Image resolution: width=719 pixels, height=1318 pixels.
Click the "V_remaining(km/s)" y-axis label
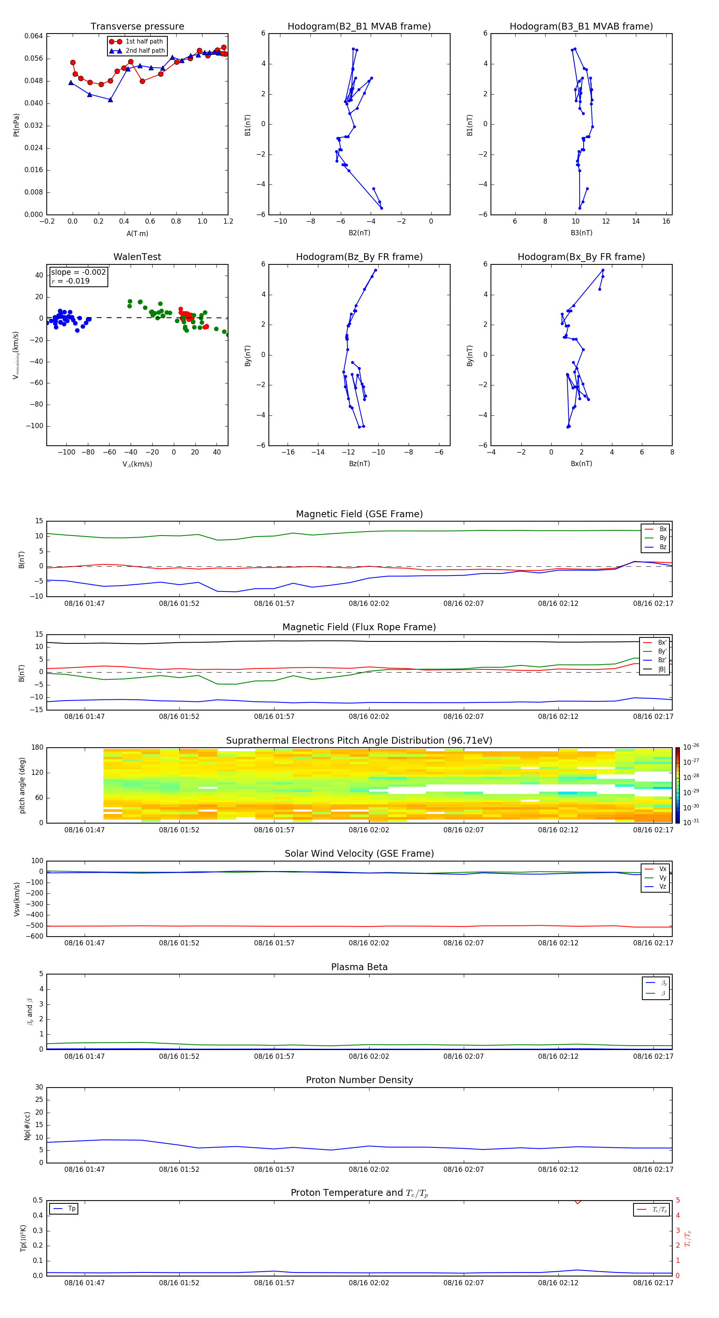[16, 355]
